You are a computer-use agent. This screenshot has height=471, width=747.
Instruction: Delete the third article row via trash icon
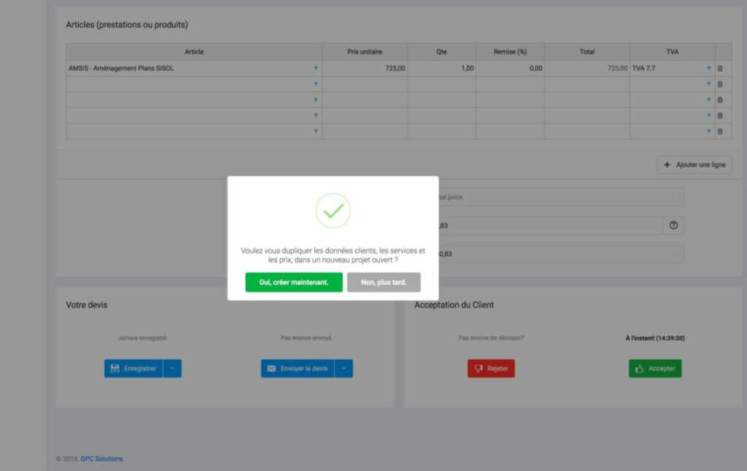click(x=720, y=100)
